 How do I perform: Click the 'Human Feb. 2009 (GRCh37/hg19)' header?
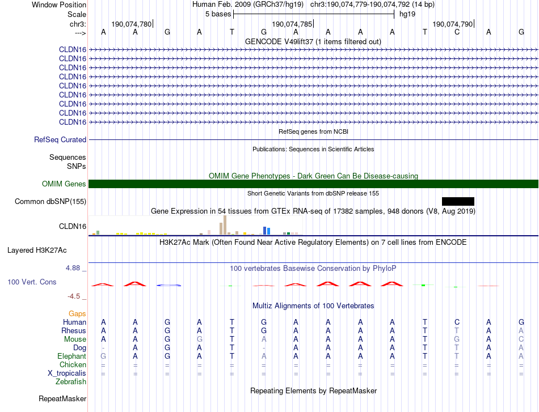click(248, 5)
